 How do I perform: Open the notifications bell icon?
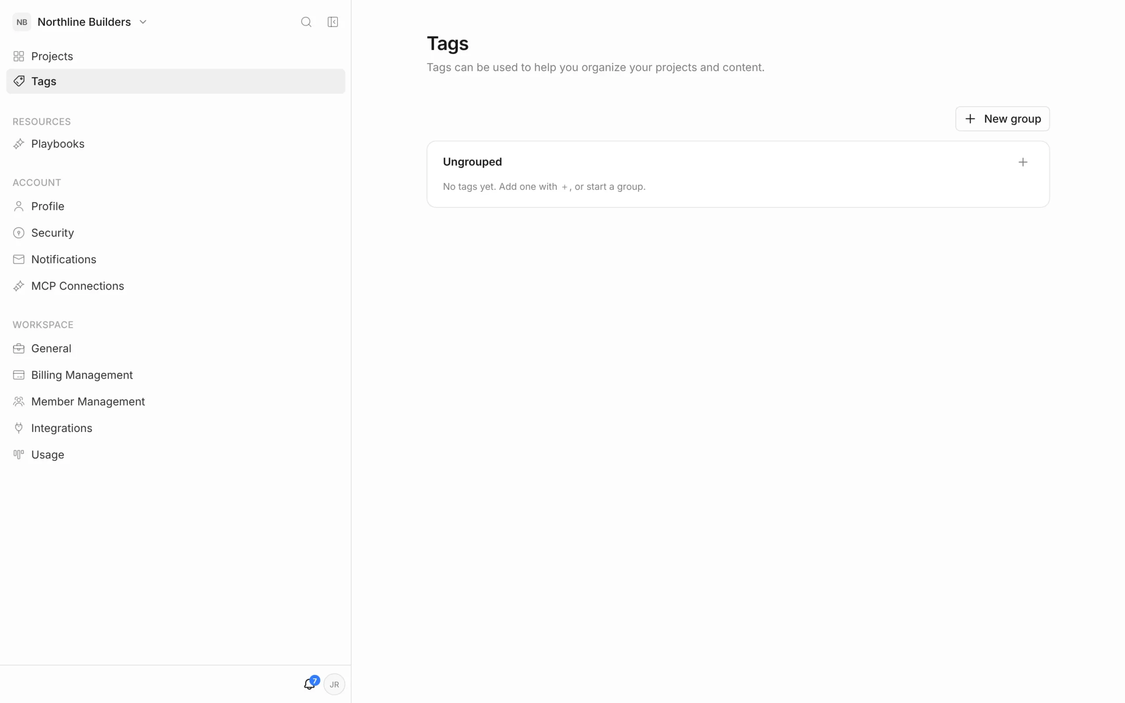[309, 684]
